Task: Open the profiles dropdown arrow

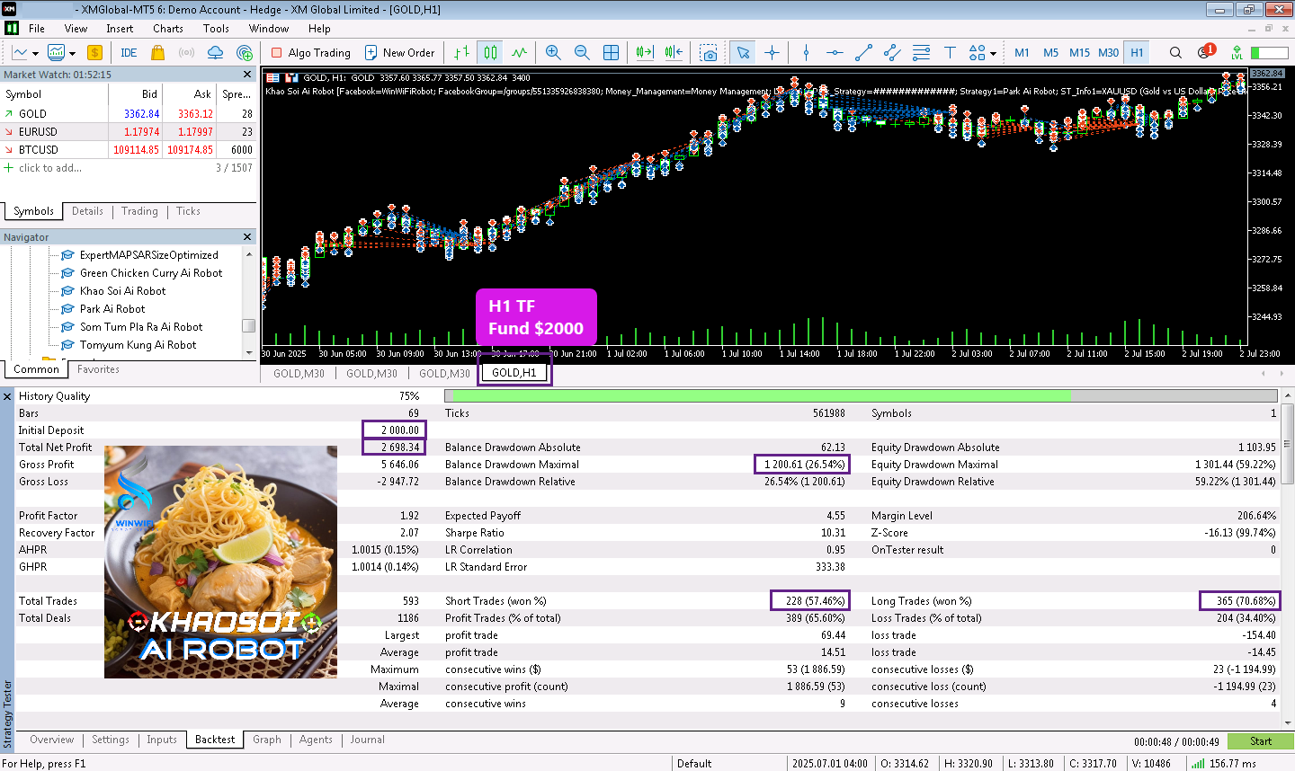Action: coord(72,54)
